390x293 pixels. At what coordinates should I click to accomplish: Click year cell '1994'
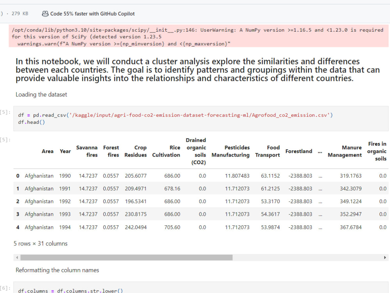pyautogui.click(x=65, y=227)
